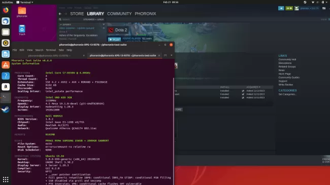Click Set Categories link
This screenshot has width=330, height=185.
tap(287, 94)
